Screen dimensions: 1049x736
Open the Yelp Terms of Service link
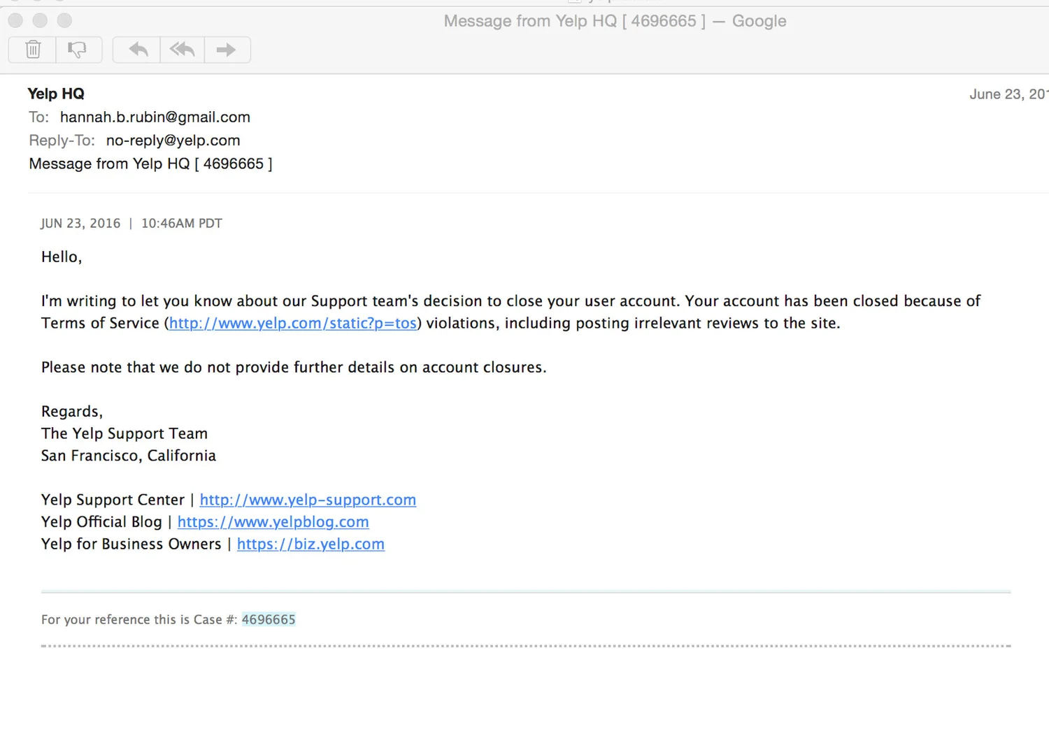(293, 323)
